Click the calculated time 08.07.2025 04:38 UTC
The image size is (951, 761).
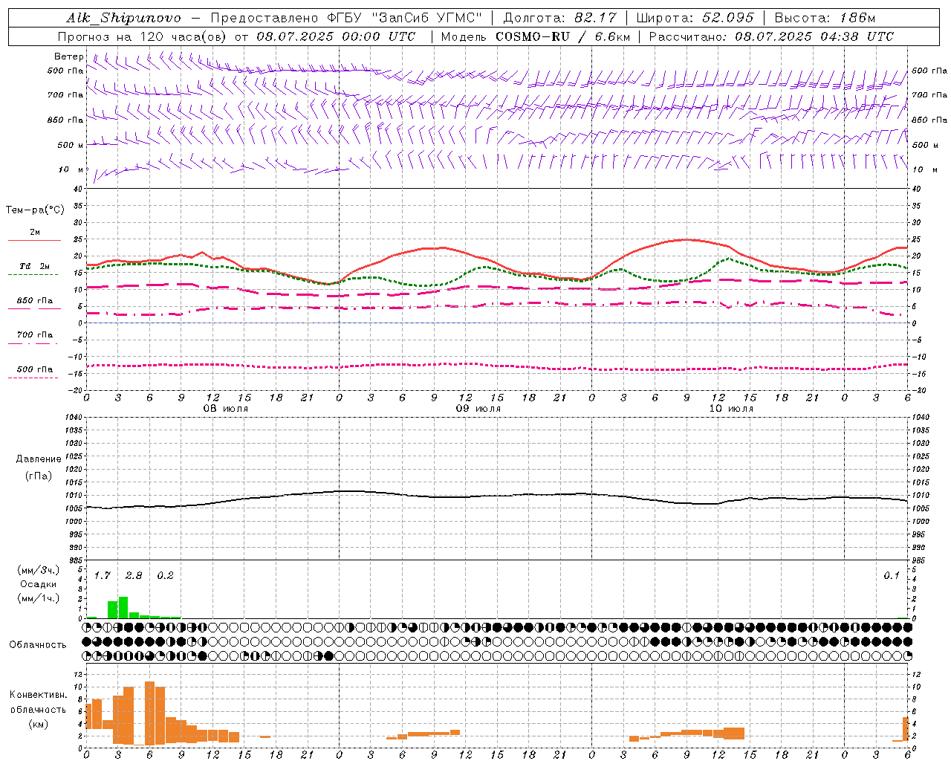tap(814, 36)
